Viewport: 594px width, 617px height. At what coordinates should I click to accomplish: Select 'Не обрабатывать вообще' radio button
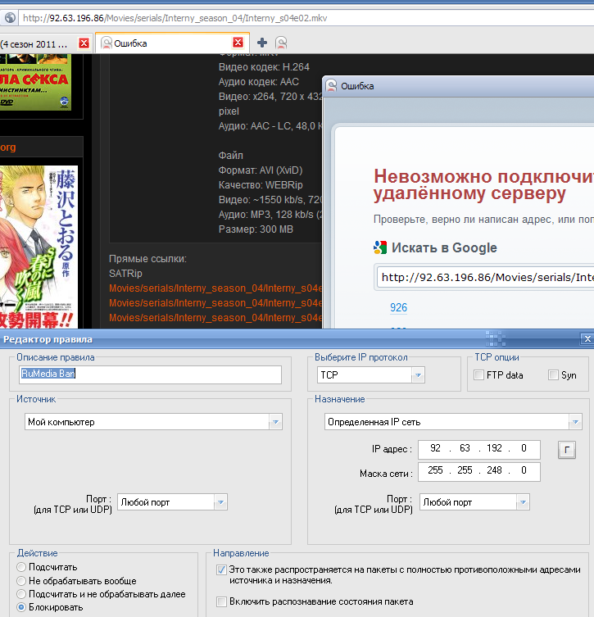(21, 581)
